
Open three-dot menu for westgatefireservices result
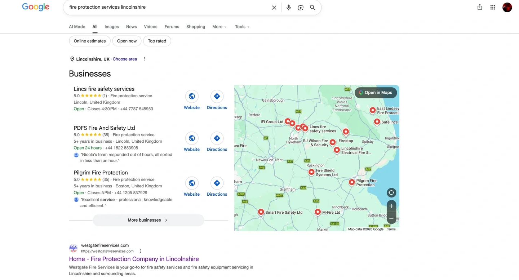tap(141, 251)
